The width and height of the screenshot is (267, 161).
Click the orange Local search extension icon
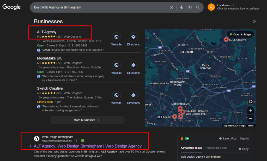(x=211, y=7)
